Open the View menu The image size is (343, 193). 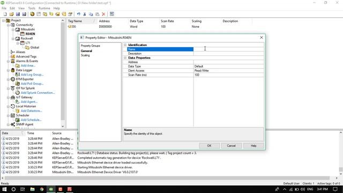(21, 8)
